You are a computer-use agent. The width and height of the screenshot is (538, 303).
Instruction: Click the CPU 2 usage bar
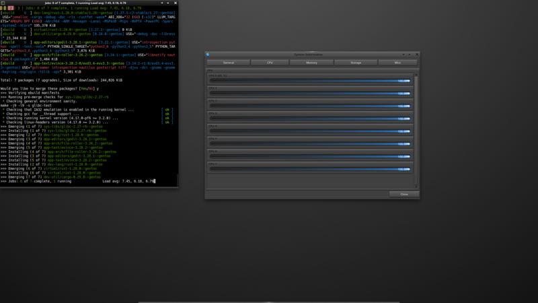(x=310, y=106)
